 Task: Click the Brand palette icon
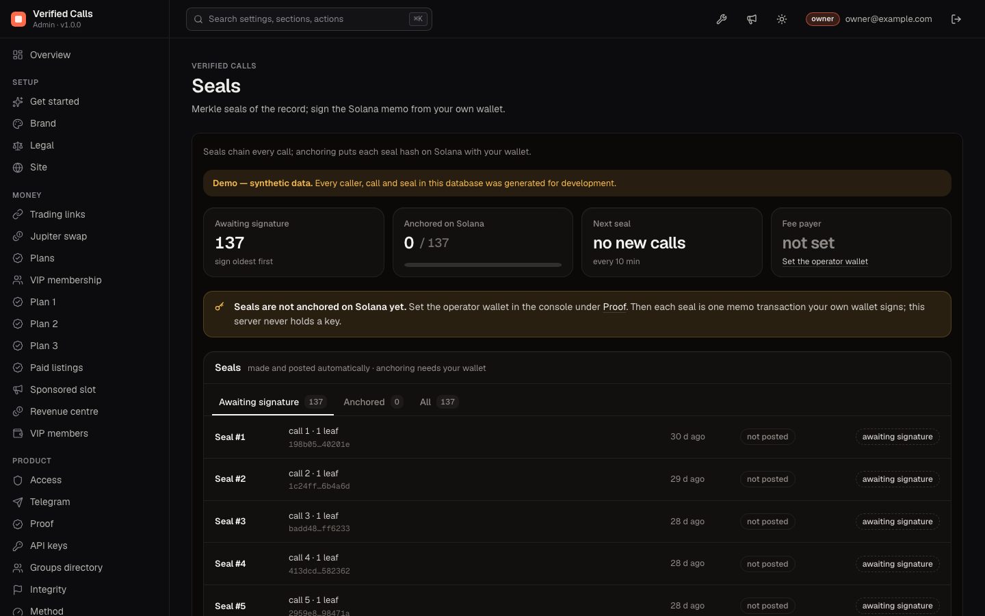point(18,123)
